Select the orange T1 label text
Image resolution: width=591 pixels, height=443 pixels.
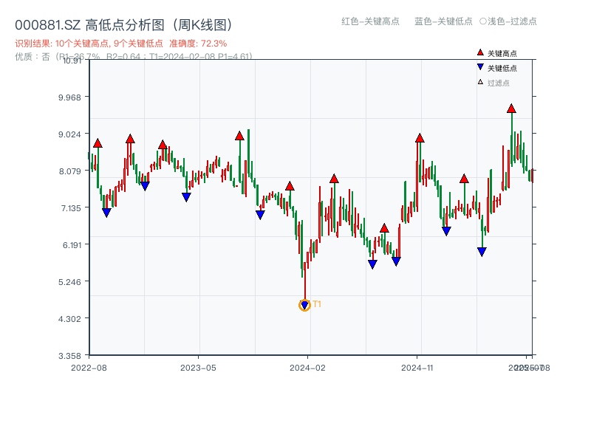317,304
